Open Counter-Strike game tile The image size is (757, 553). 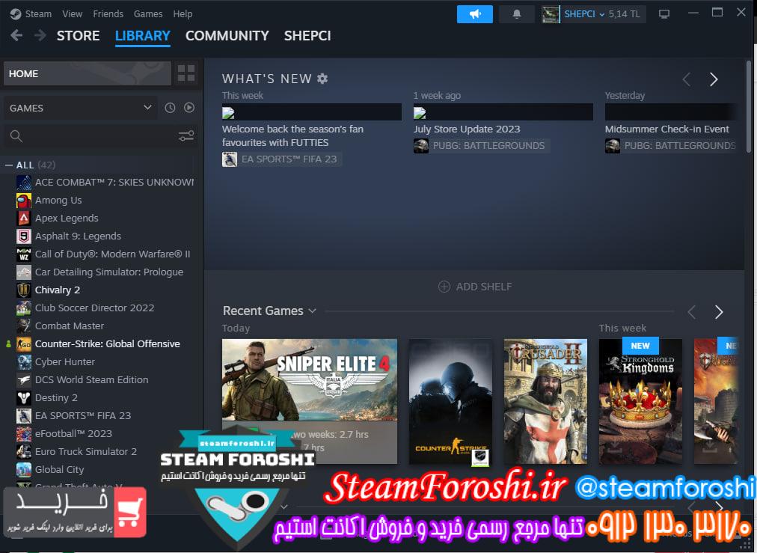450,401
